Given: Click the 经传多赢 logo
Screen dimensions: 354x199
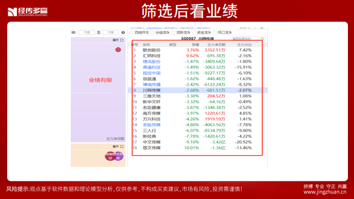Looking at the screenshot, I should 28,12.
